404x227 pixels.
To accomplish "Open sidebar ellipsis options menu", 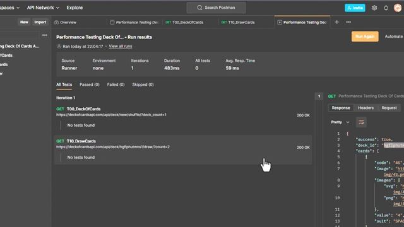I will click(x=45, y=35).
